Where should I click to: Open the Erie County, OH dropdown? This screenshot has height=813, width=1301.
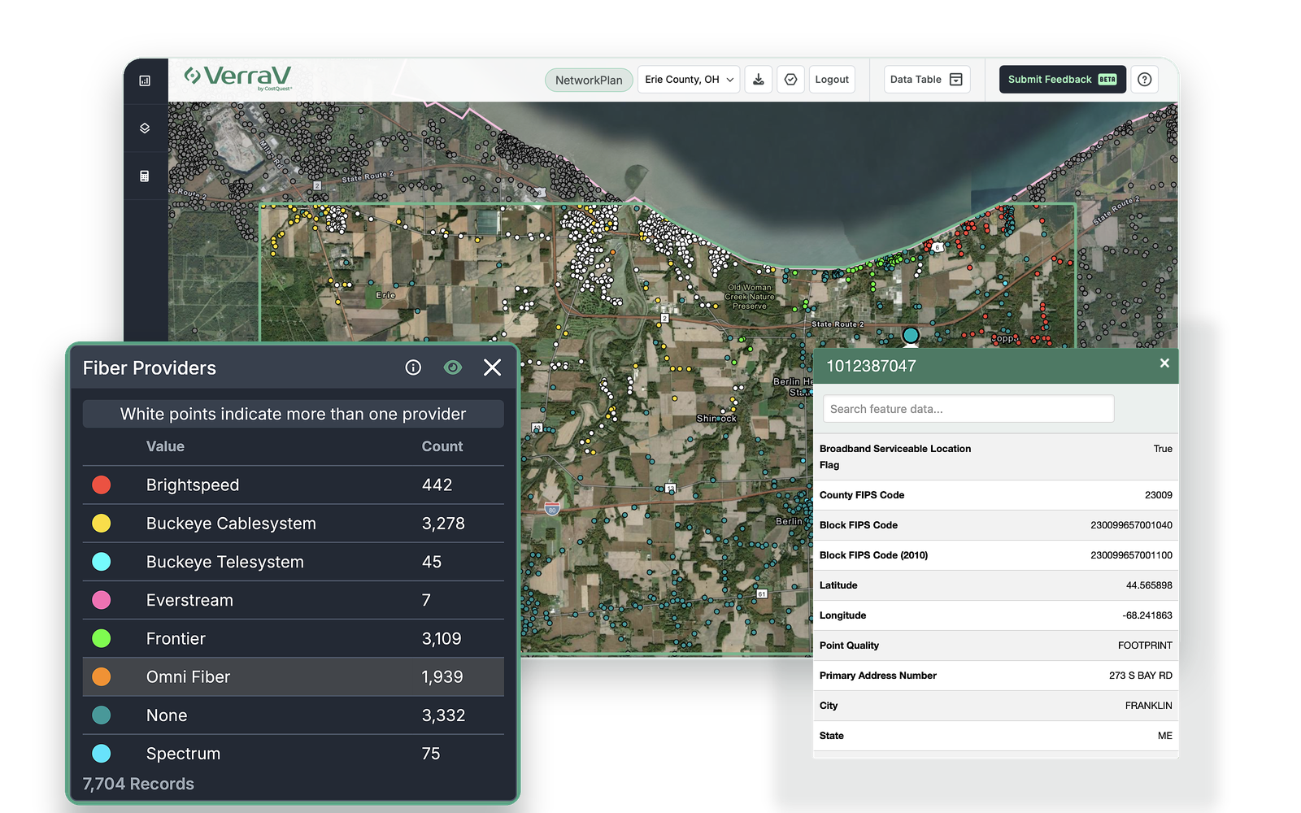click(689, 80)
